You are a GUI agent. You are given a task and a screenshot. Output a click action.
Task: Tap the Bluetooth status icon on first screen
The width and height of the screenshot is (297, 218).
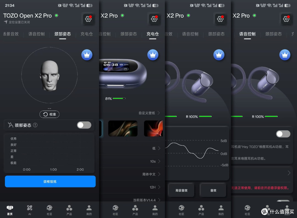[59, 6]
